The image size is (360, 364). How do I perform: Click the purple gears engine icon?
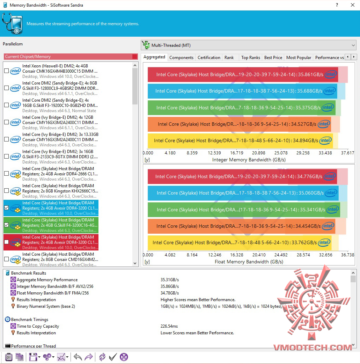(x=47, y=357)
